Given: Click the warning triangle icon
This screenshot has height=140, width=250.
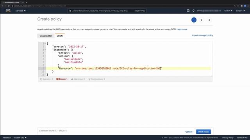Looking at the screenshot, I should [x=72, y=79].
